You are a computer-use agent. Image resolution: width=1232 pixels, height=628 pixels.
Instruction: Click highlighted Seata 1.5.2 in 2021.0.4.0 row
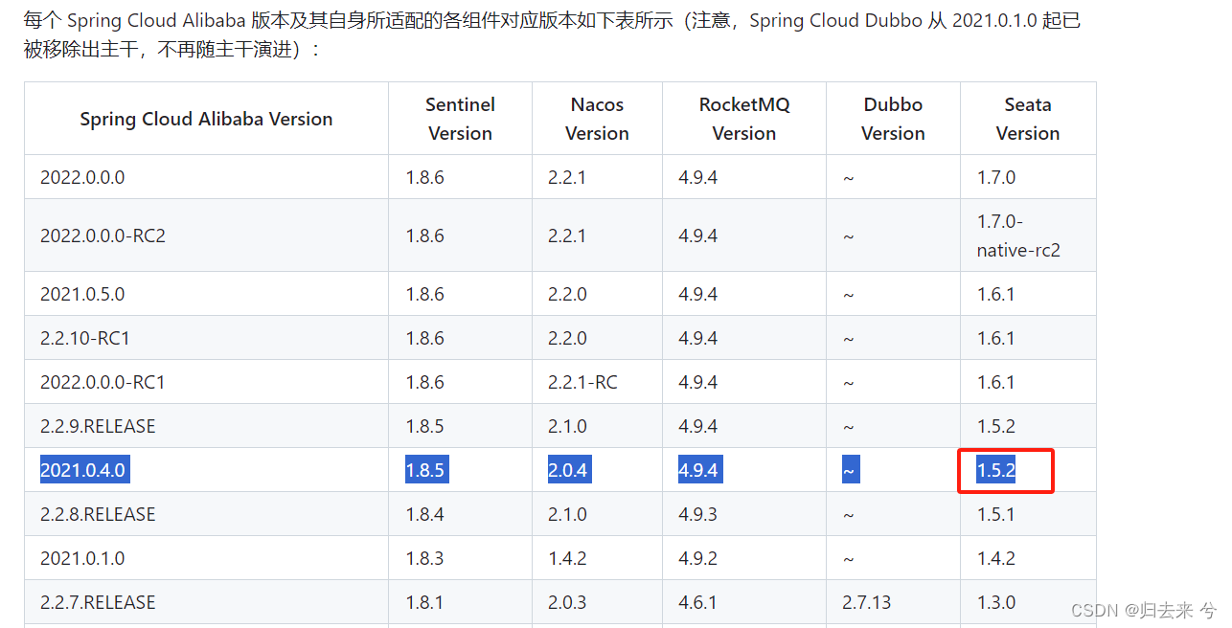tap(996, 470)
